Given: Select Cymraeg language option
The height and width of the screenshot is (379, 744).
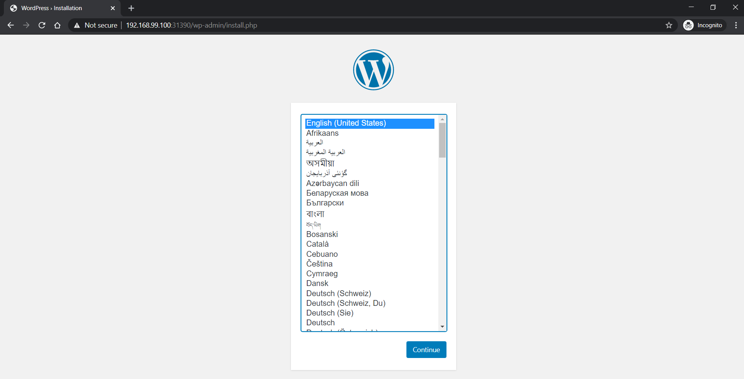Looking at the screenshot, I should coord(370,274).
